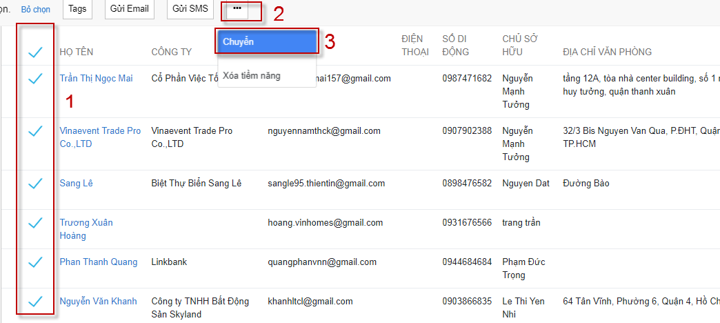Uncheck the row for Trần Thị Ngọc Mai
The image size is (720, 323).
[35, 79]
